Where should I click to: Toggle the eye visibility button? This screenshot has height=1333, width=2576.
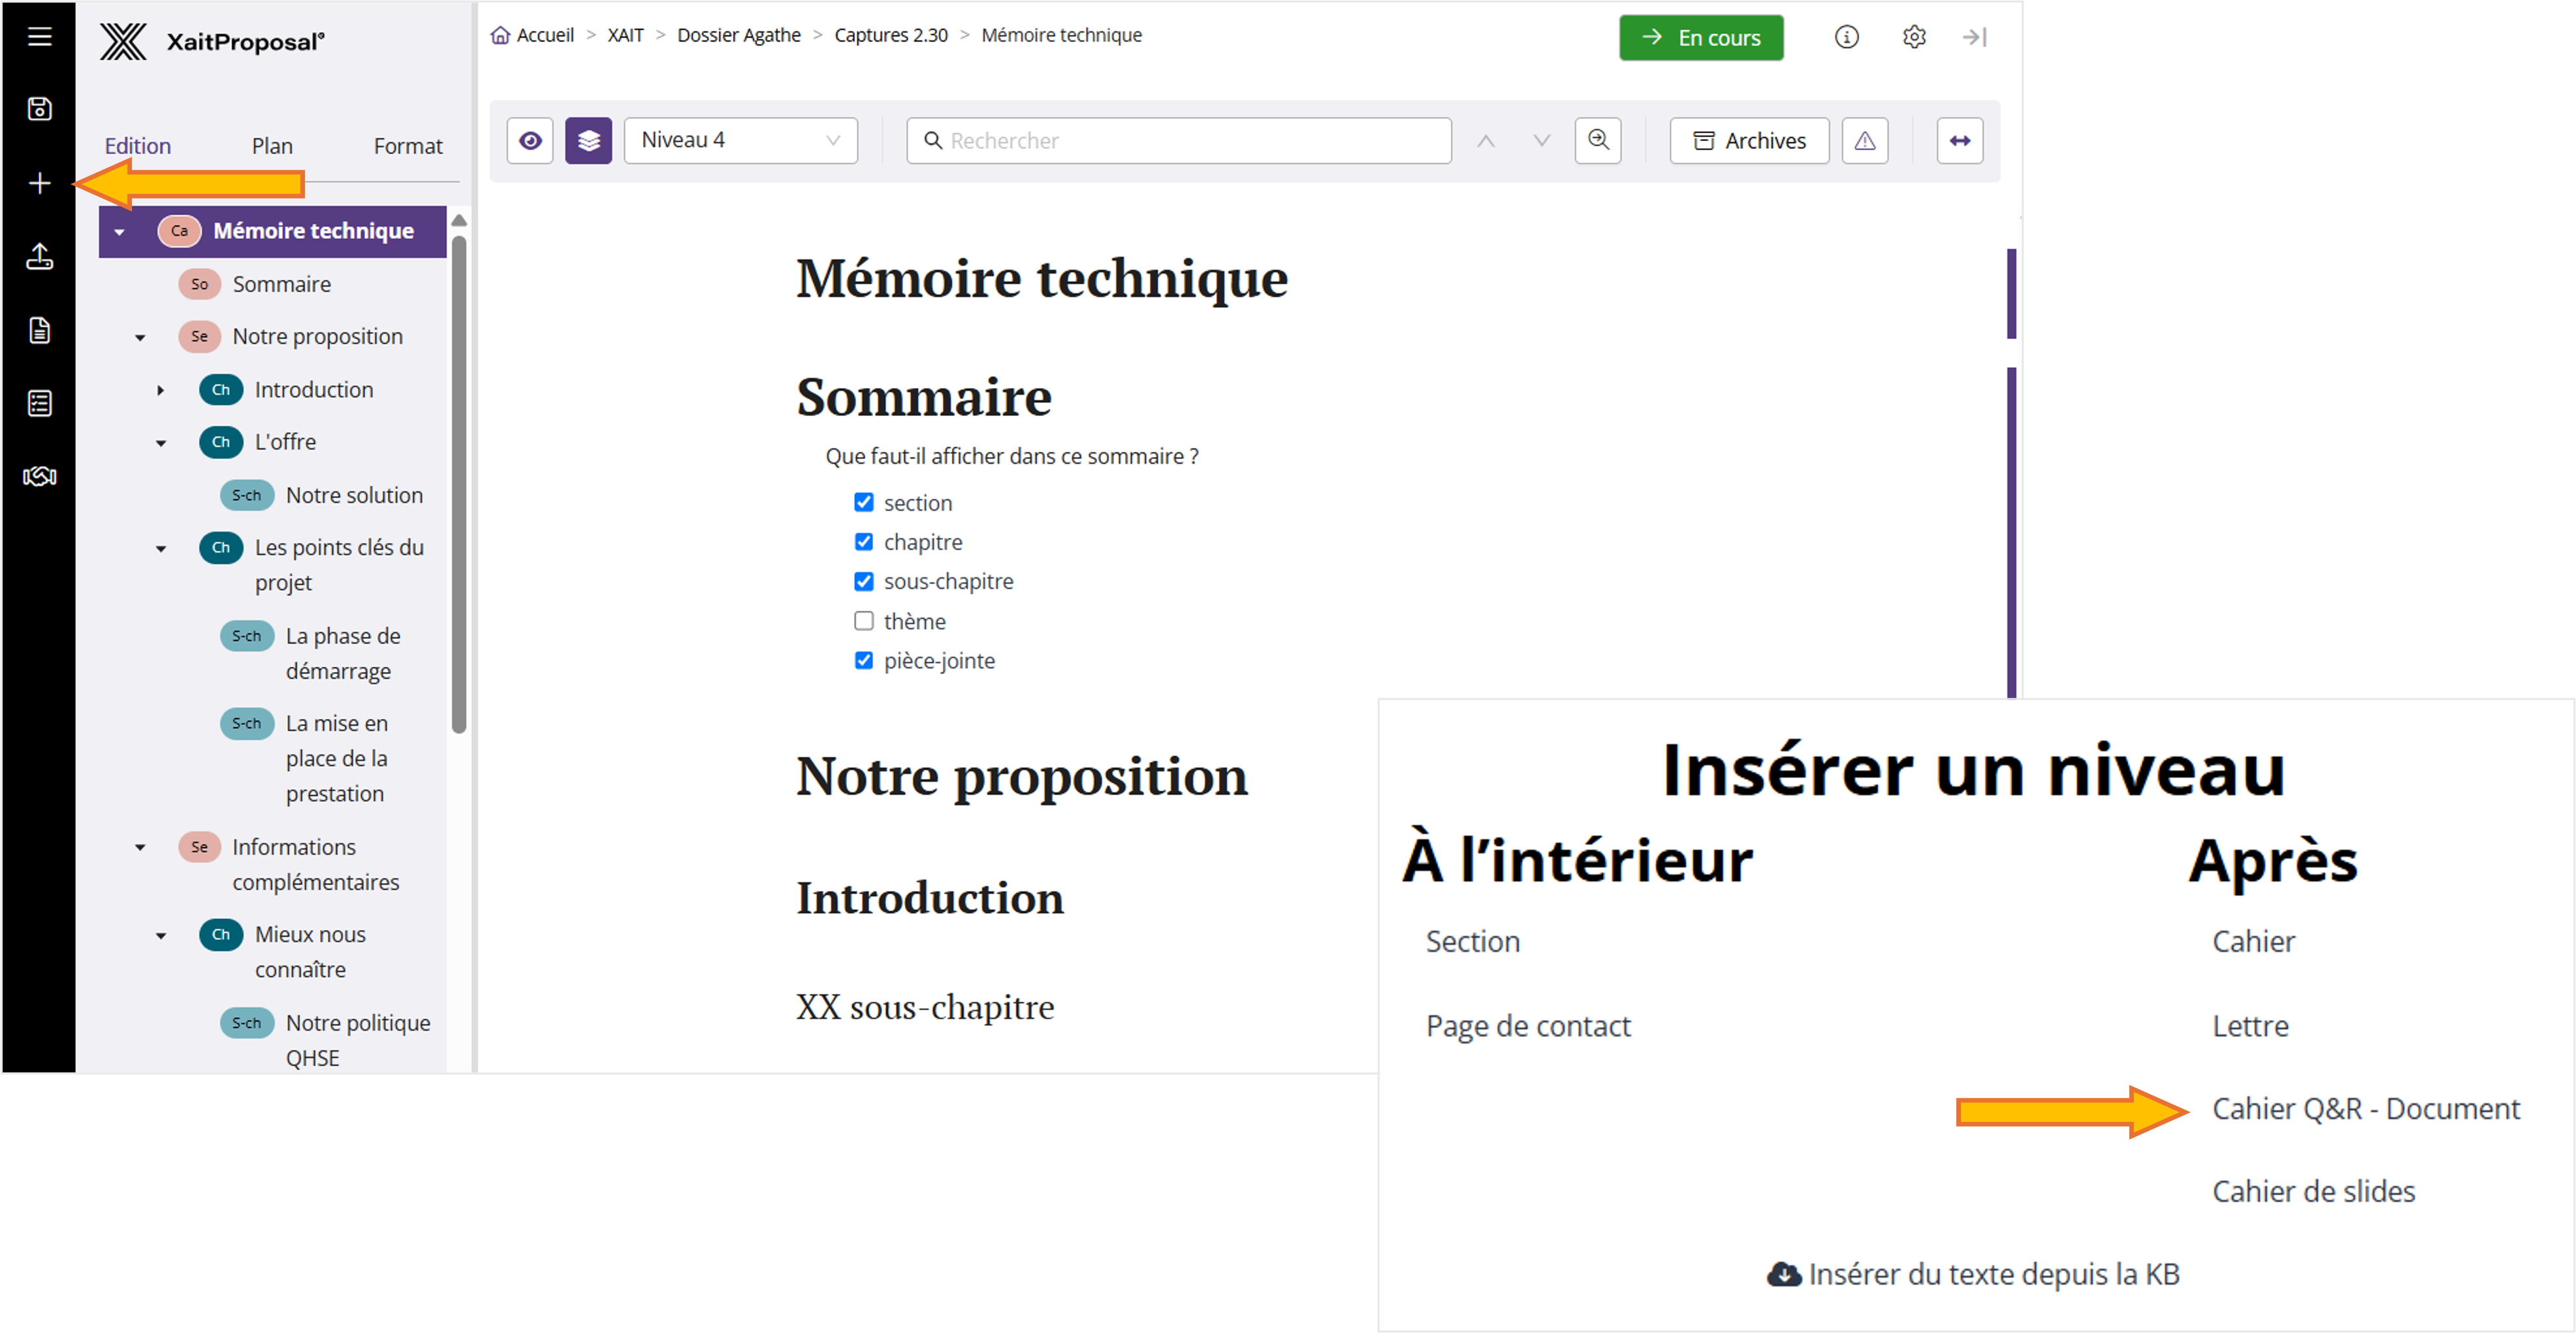tap(530, 141)
